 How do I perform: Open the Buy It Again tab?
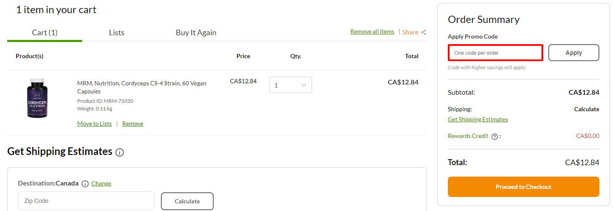(x=196, y=33)
